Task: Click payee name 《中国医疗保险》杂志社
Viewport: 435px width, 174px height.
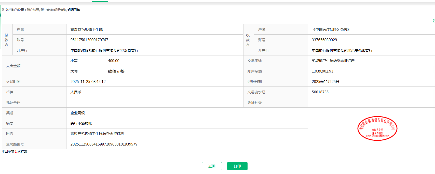Action: [x=331, y=30]
